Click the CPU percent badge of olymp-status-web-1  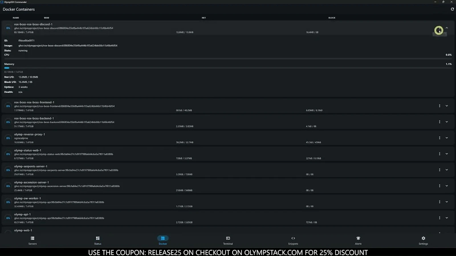coord(8,154)
